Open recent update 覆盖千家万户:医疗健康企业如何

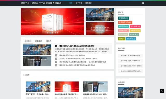[131, 55]
